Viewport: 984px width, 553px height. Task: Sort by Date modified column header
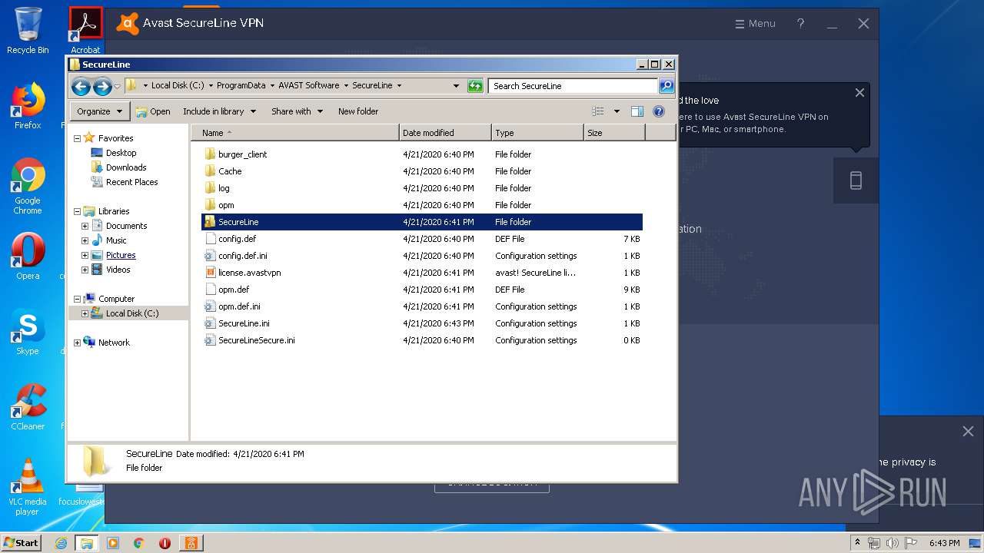pos(446,133)
